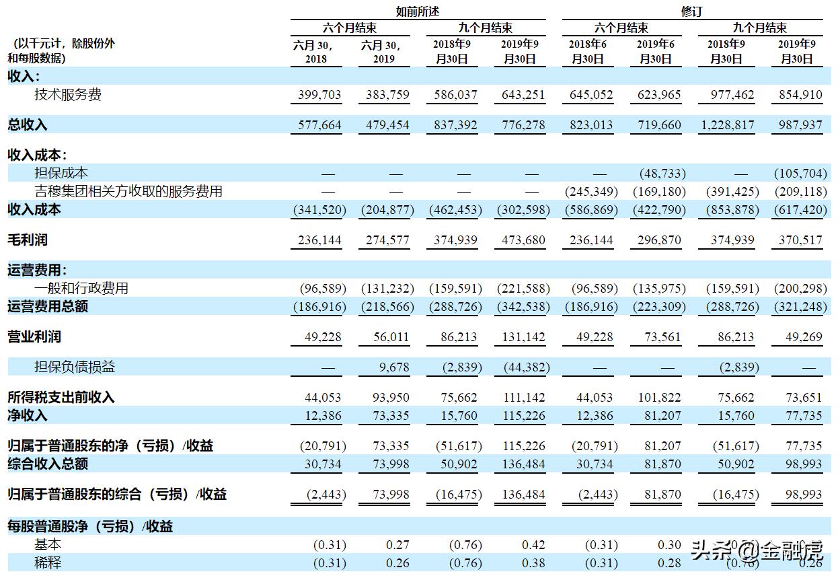Click the 九个月结束 header under 修订
The image size is (840, 578).
pyautogui.click(x=759, y=28)
